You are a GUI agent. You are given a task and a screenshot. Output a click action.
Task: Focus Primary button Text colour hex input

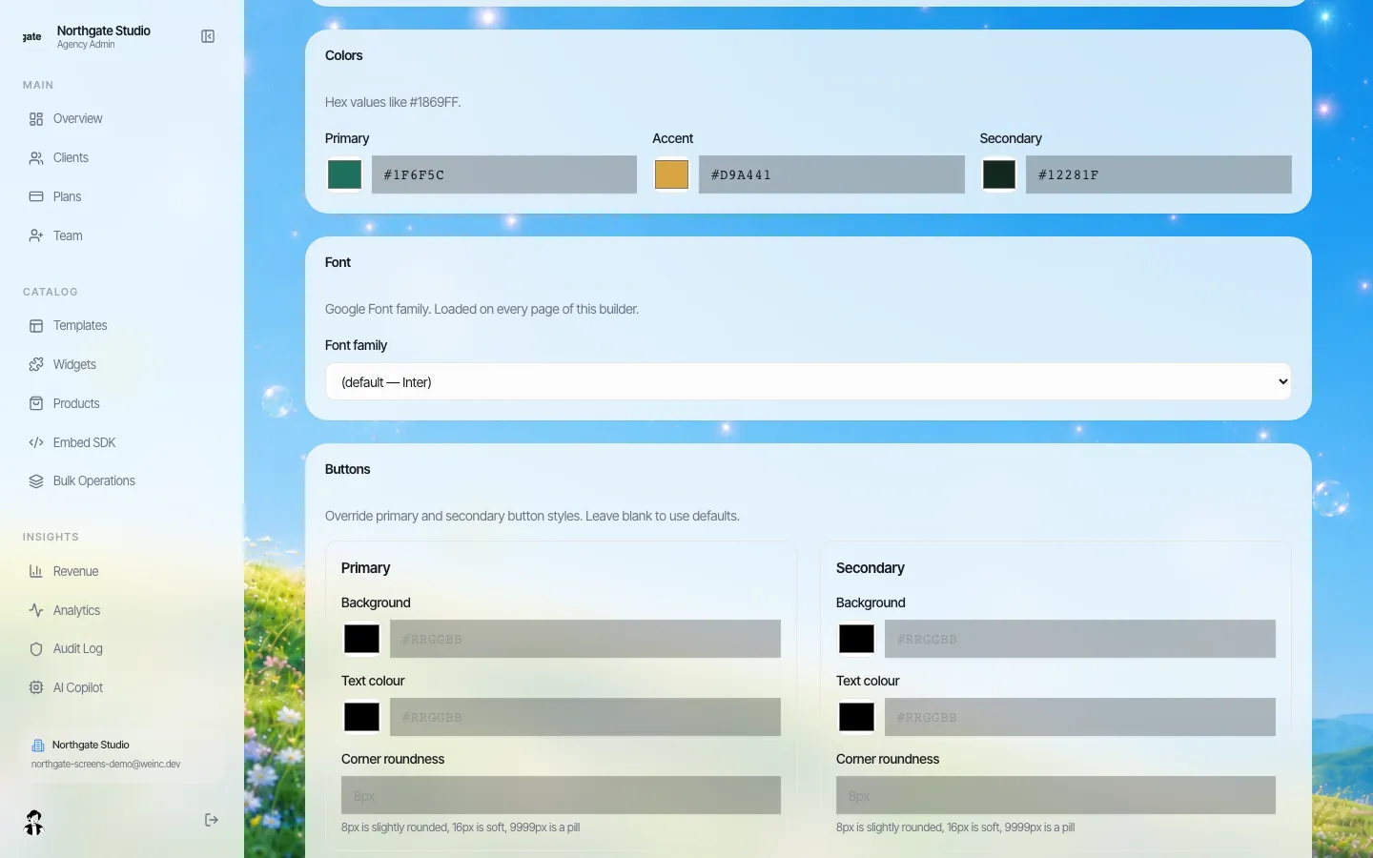585,717
